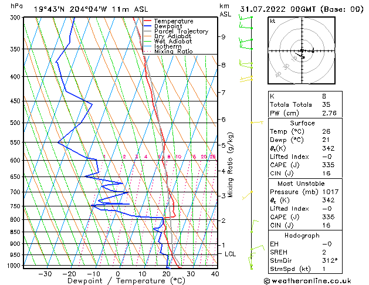
Task: Click the 350 hPa pressure label
Action: tap(16, 49)
